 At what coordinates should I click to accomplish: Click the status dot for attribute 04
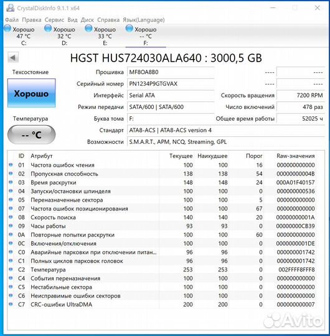tap(11, 191)
